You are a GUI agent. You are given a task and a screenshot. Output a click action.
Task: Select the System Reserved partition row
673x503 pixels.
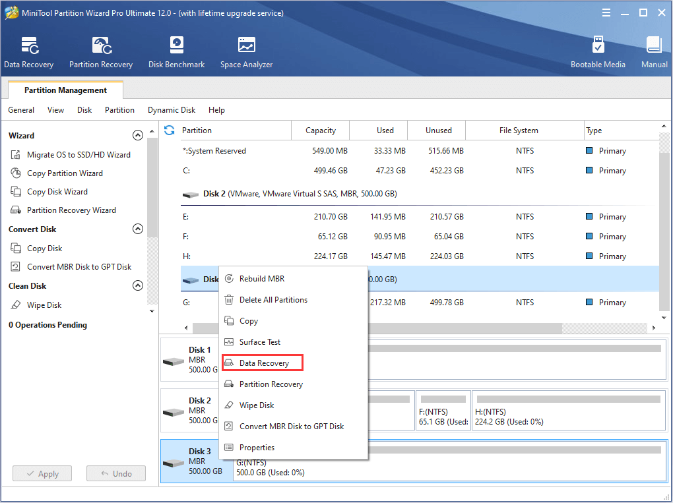[420, 151]
